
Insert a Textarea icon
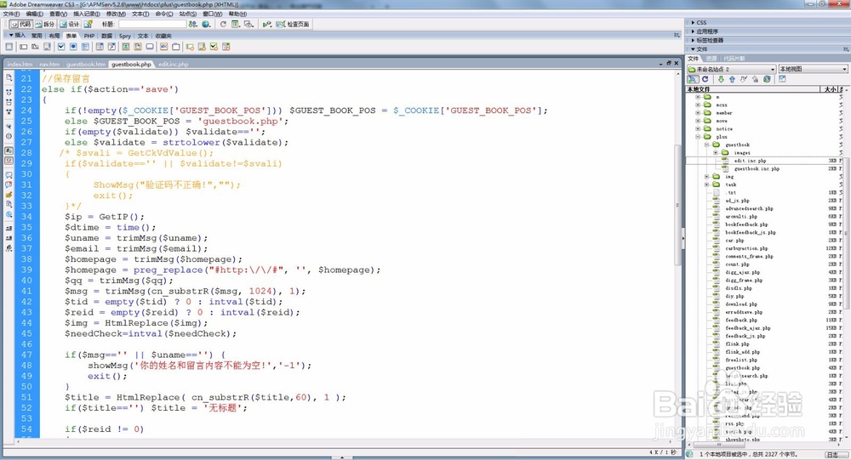(x=47, y=48)
